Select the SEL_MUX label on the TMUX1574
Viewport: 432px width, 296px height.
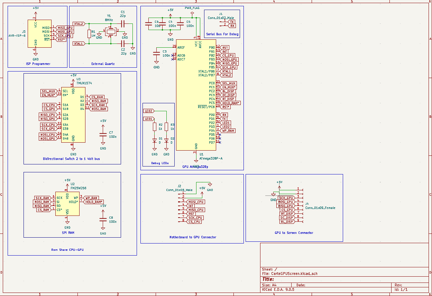coord(48,91)
